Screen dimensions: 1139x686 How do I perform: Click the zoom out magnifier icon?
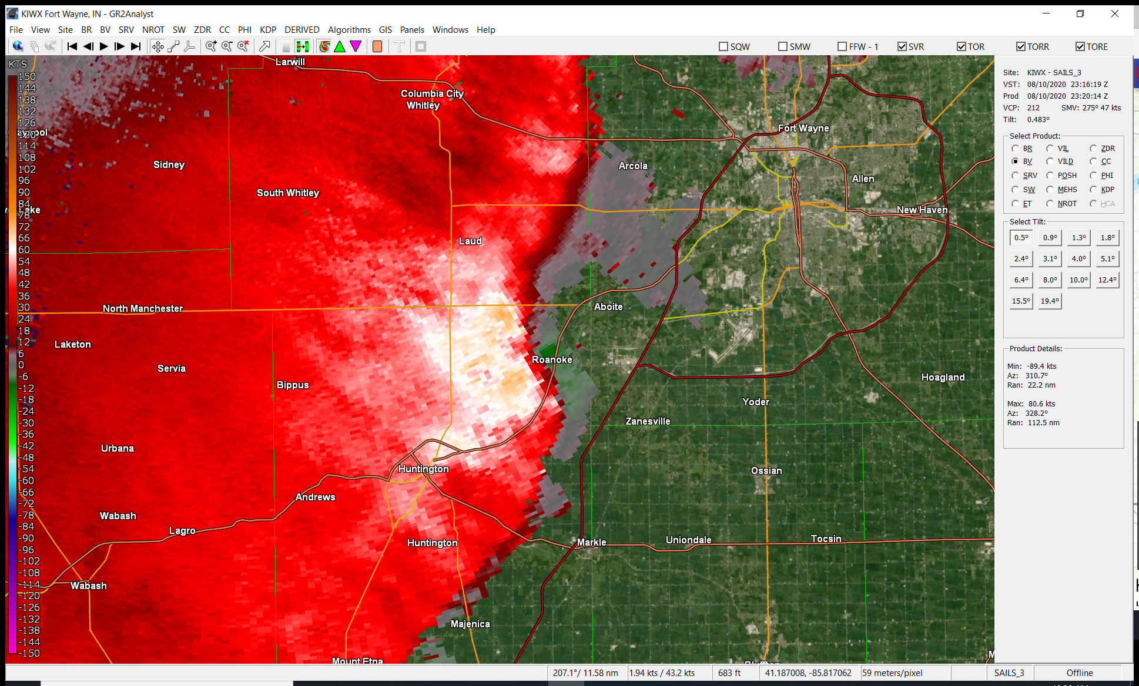click(x=227, y=46)
